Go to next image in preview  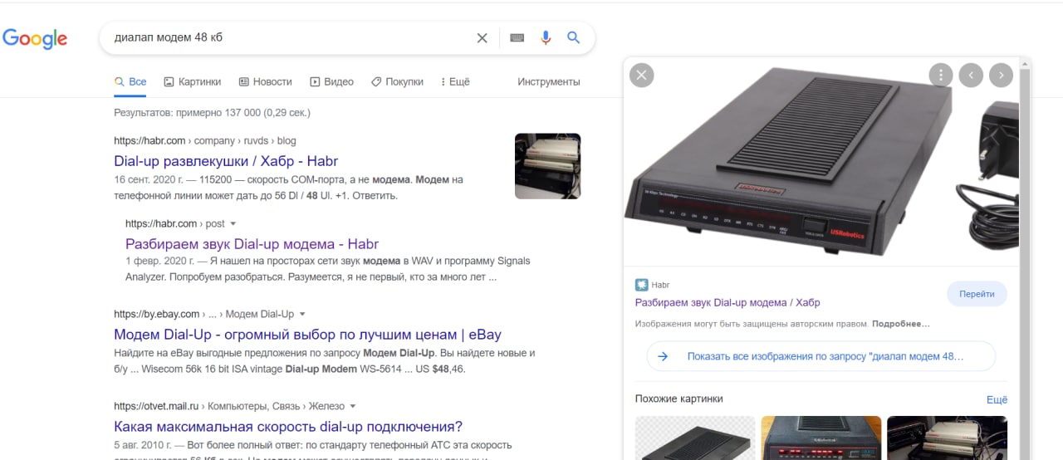click(x=1001, y=75)
